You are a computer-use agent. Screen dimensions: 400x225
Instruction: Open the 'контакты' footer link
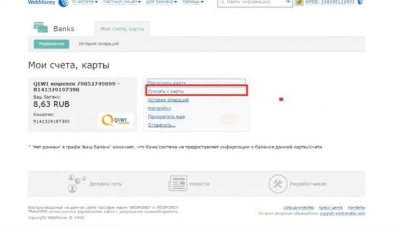[356, 207]
